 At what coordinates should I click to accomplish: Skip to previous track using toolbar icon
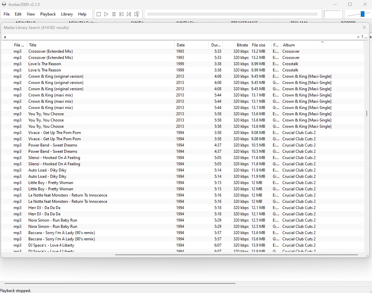coord(121,14)
